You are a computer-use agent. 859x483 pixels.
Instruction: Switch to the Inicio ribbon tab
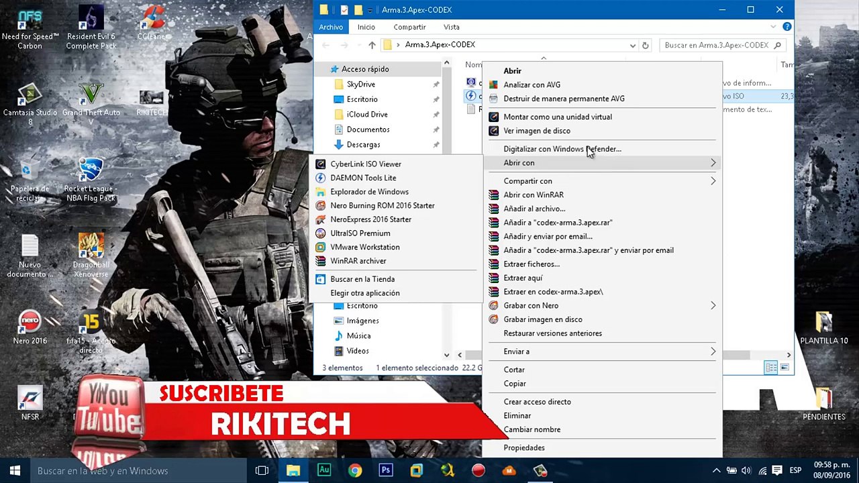(366, 27)
